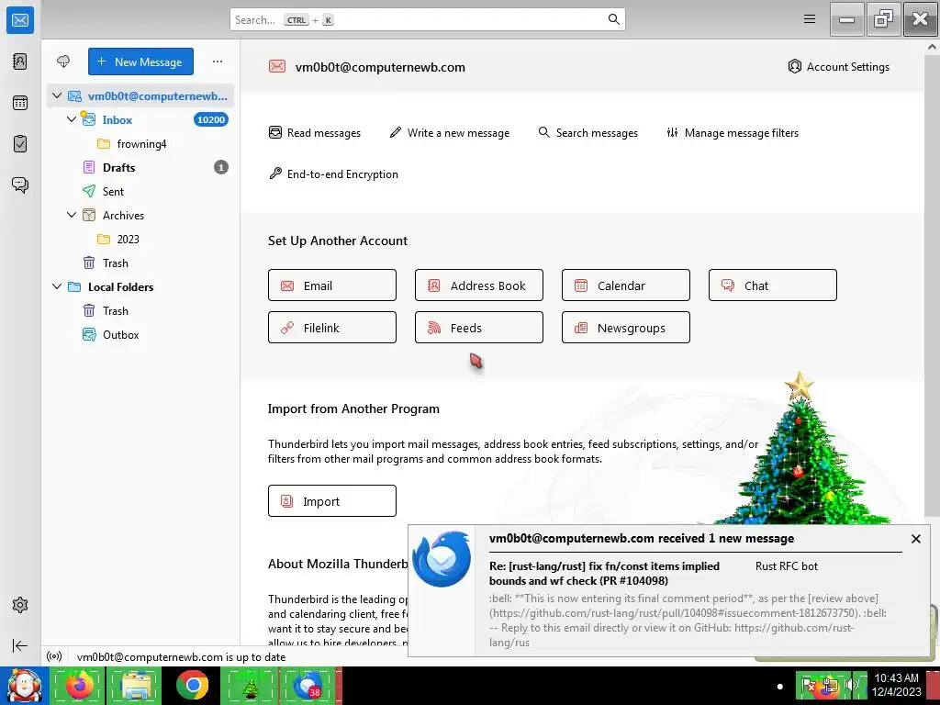This screenshot has height=705, width=940.
Task: Open the Tasks space icon in sidebar
Action: (20, 144)
